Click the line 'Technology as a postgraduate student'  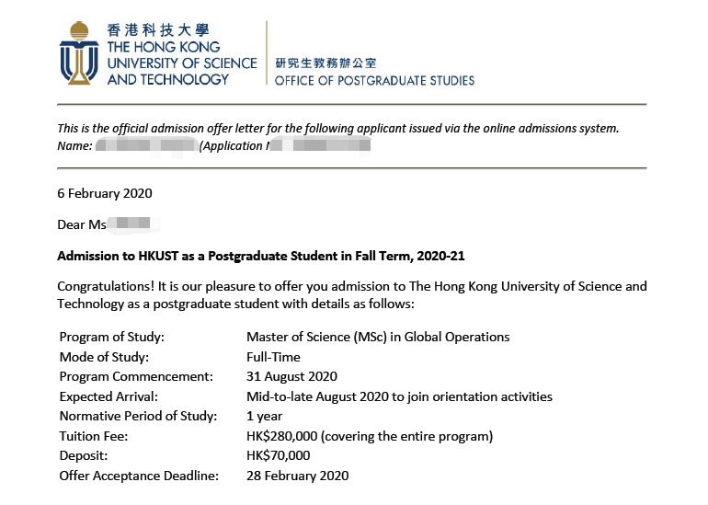pyautogui.click(x=235, y=304)
